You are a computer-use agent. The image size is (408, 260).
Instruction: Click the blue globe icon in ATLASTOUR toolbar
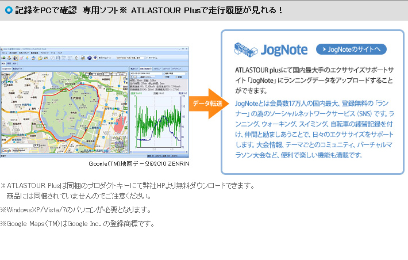[89, 58]
